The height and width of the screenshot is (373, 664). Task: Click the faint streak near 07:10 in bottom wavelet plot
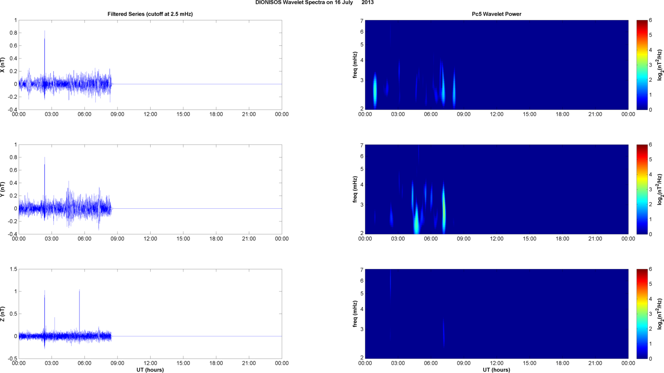click(444, 334)
